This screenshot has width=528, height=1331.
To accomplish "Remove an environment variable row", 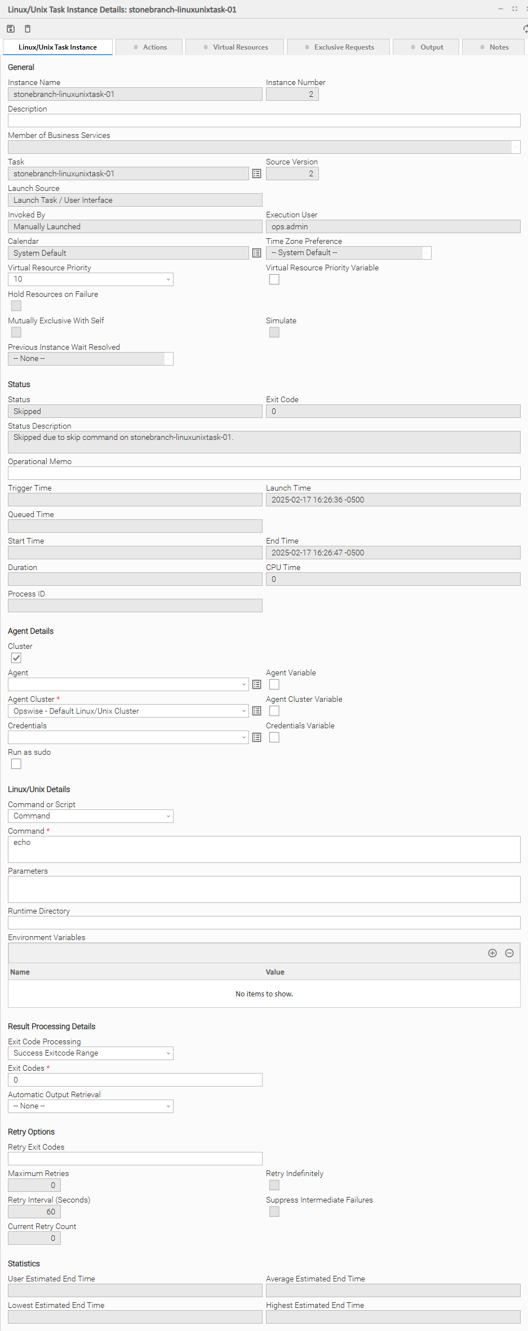I will 509,953.
